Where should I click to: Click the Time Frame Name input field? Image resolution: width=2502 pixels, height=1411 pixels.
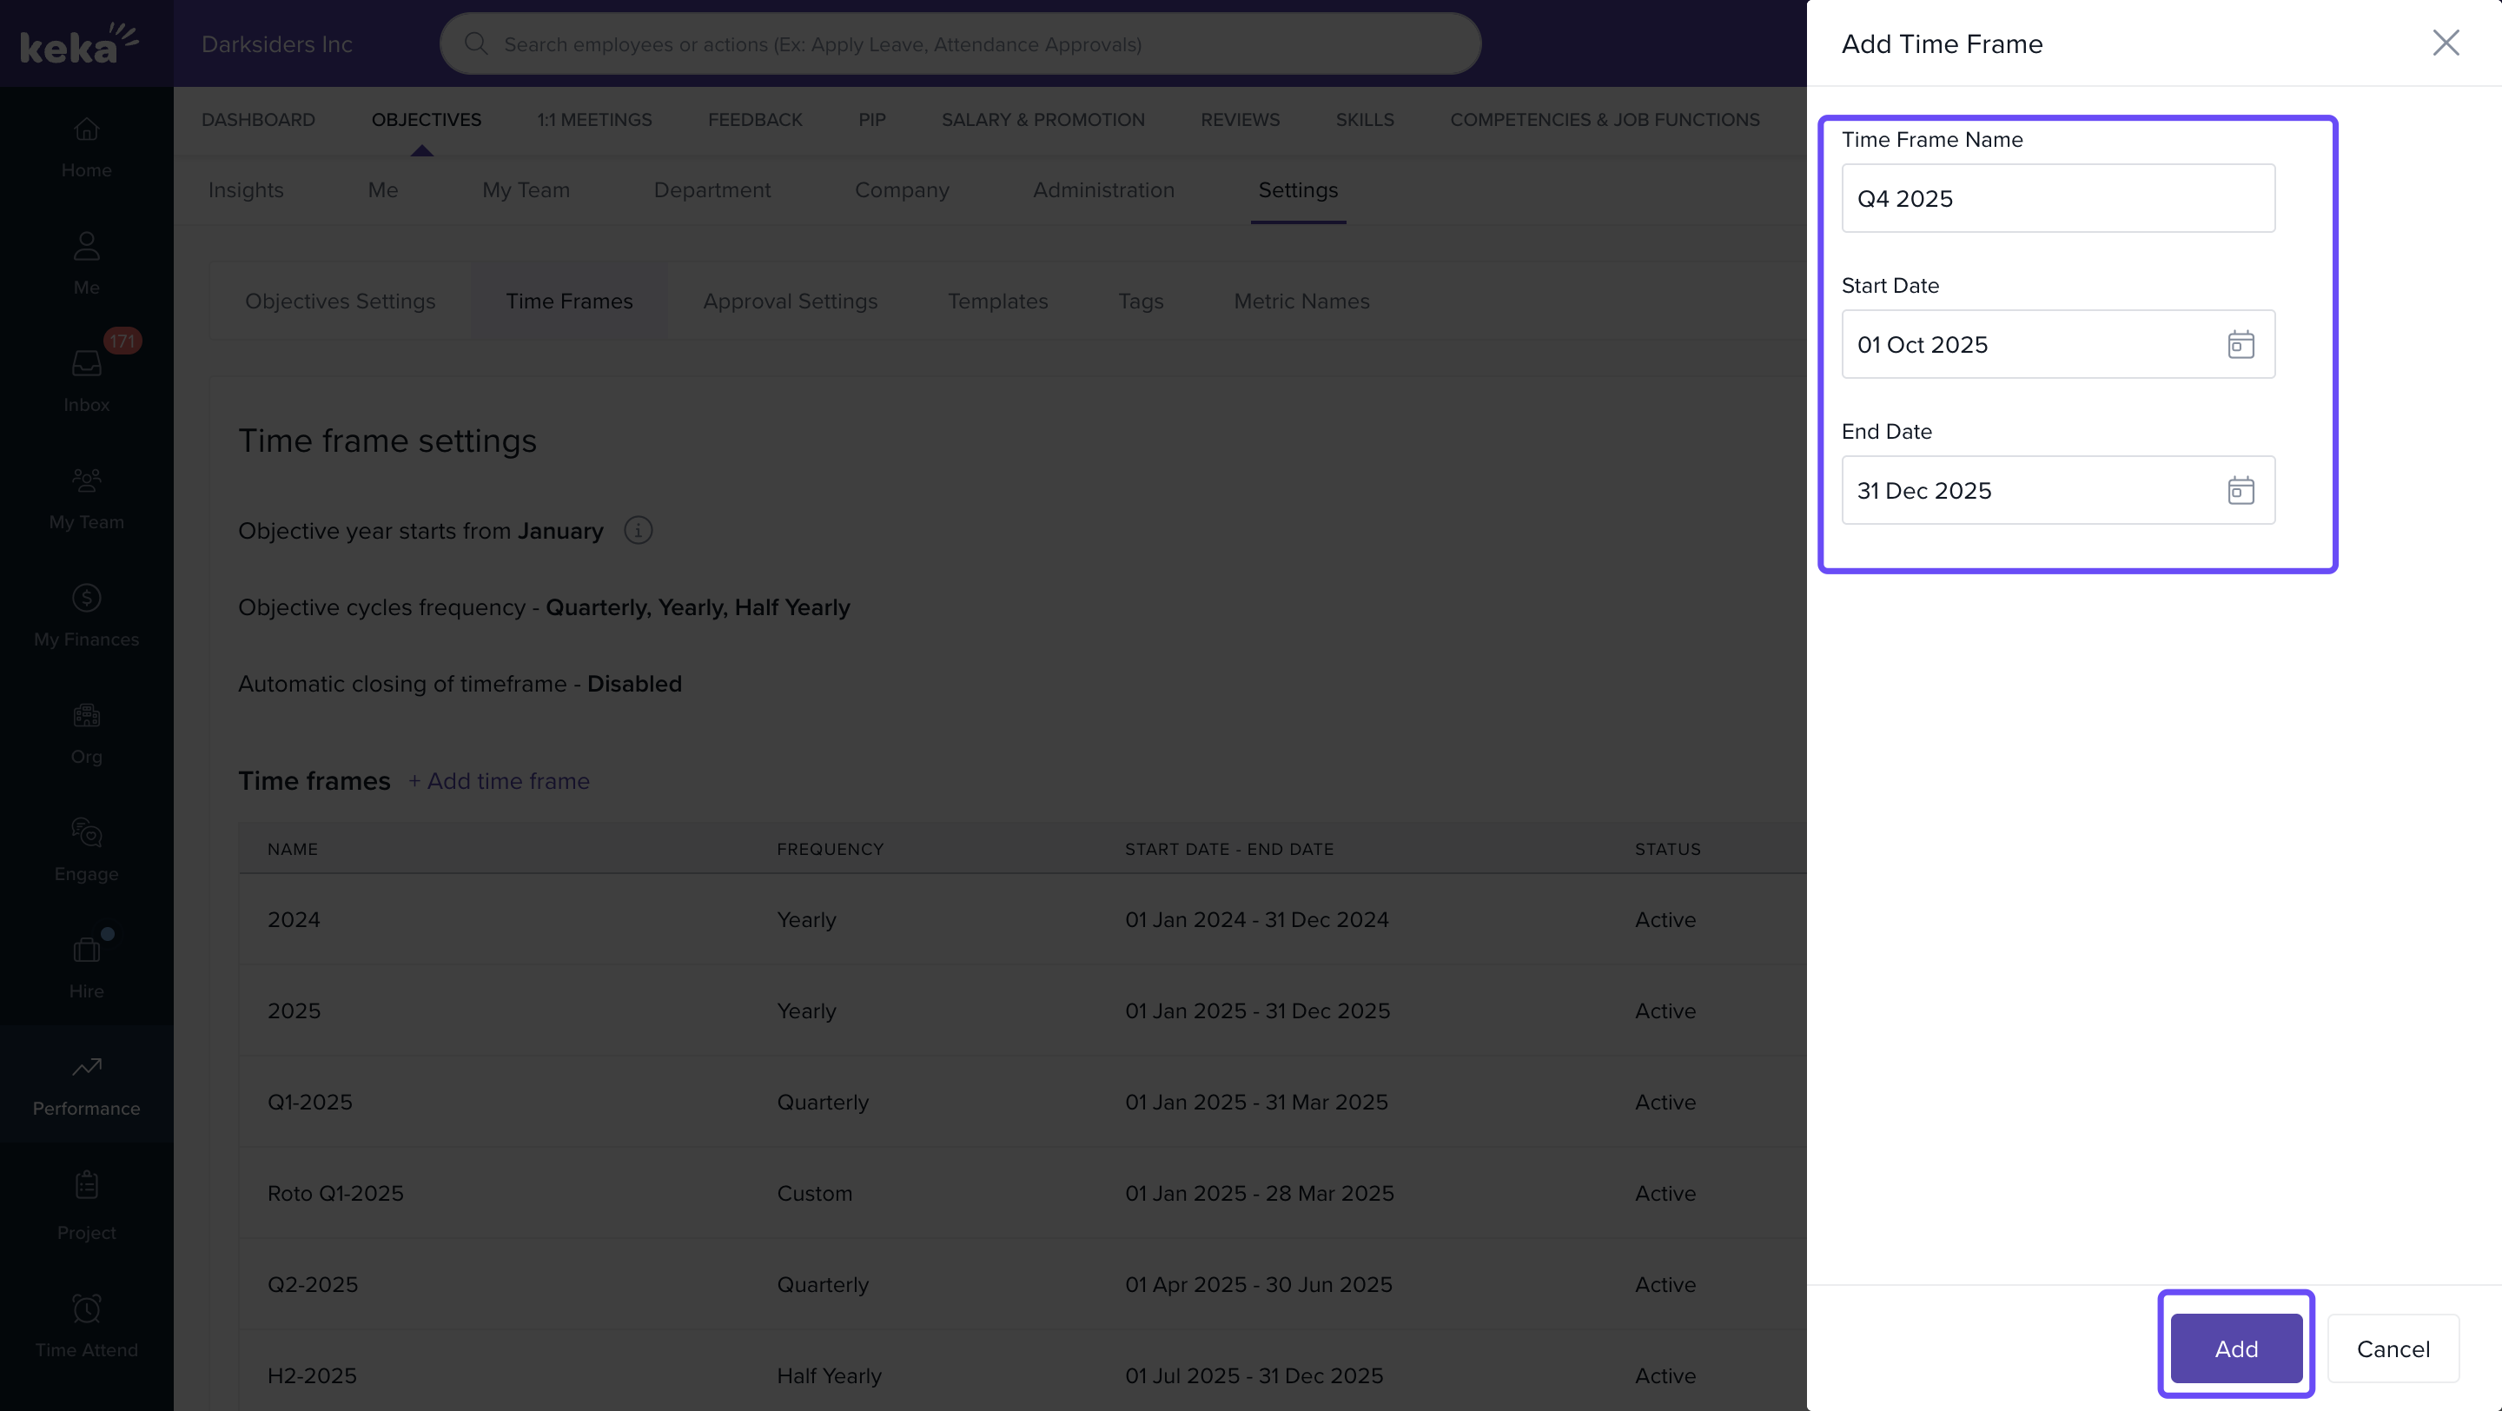click(2057, 198)
